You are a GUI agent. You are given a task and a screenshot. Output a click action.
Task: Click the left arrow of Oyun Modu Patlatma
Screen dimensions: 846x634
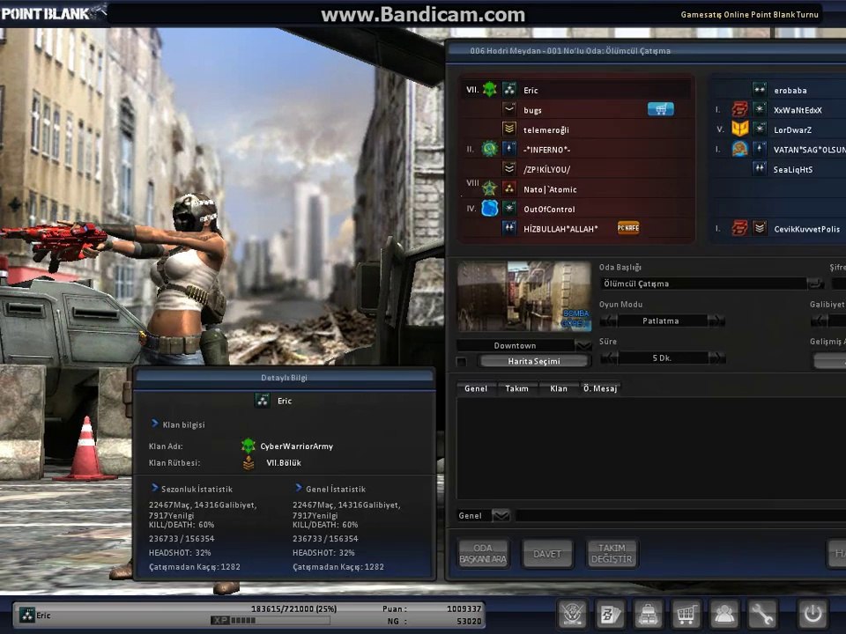pyautogui.click(x=609, y=321)
